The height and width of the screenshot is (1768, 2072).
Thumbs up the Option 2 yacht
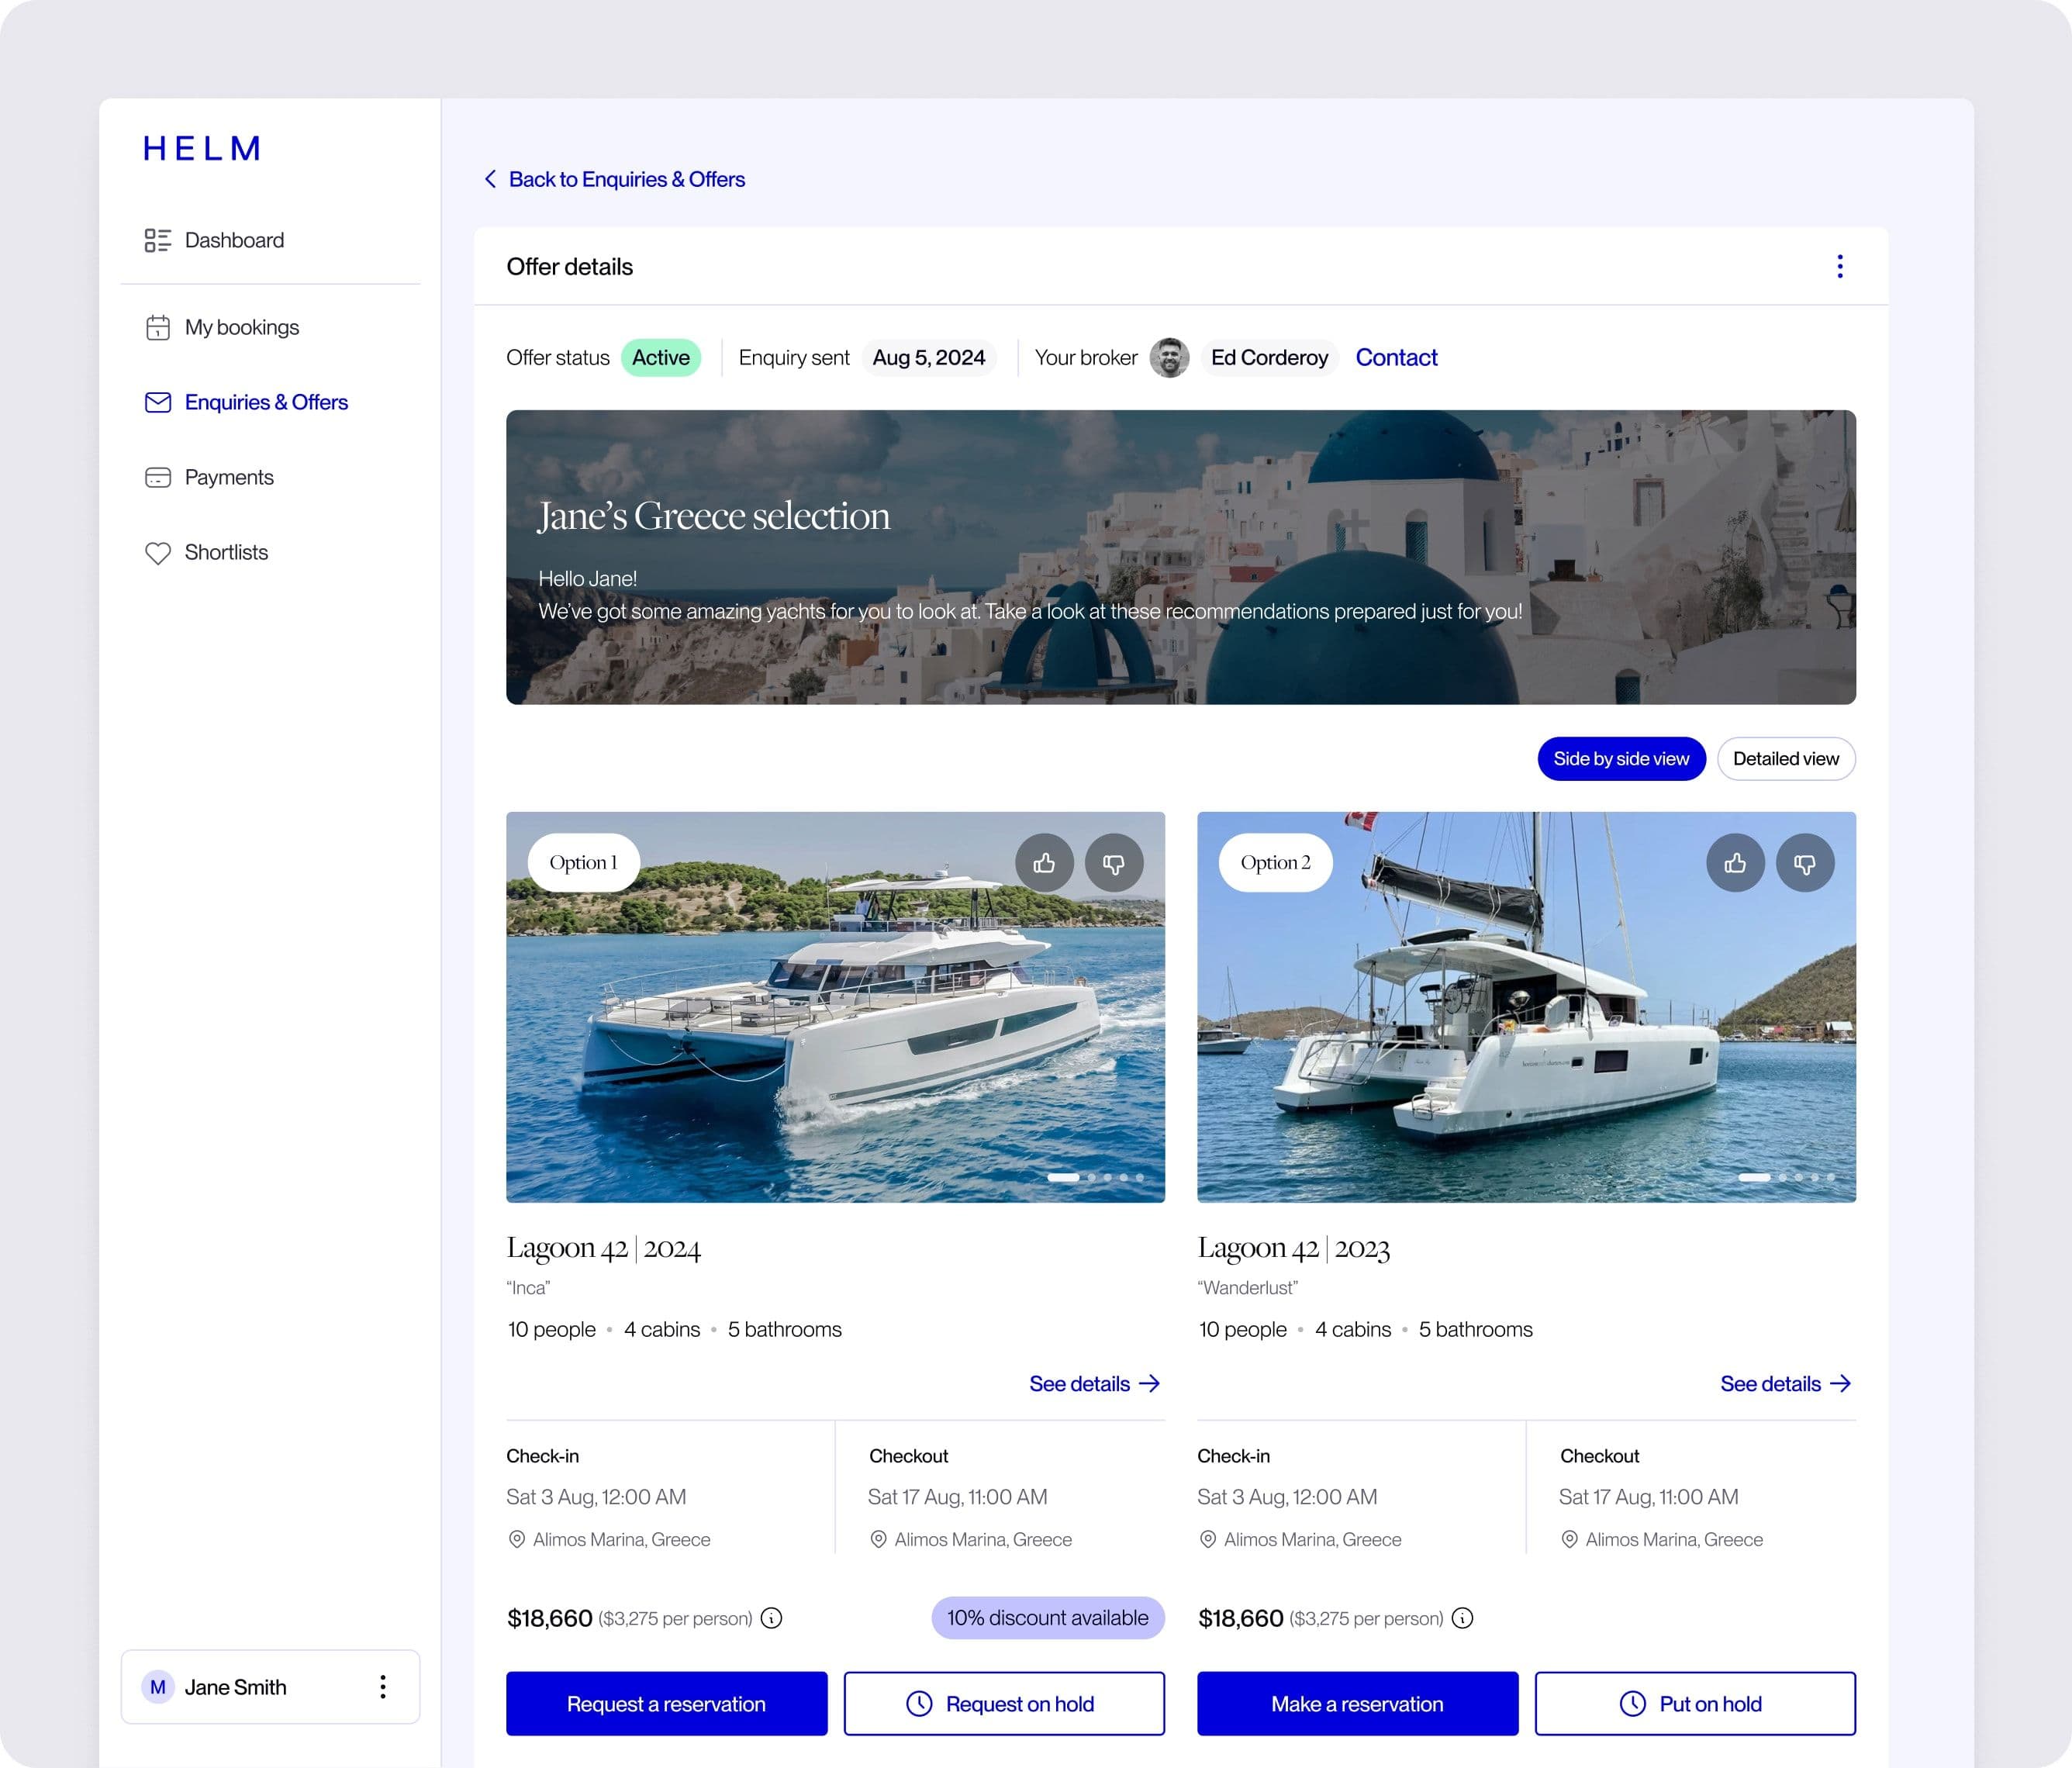coord(1735,862)
